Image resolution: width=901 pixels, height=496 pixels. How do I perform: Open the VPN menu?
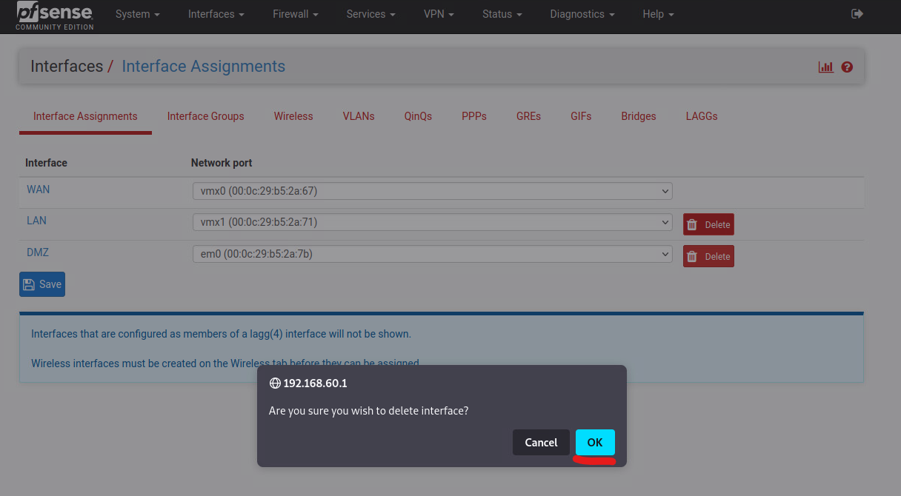pos(439,14)
